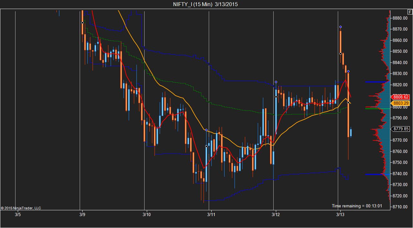Click the 3/13 date label
This screenshot has height=228, width=413.
click(x=340, y=214)
